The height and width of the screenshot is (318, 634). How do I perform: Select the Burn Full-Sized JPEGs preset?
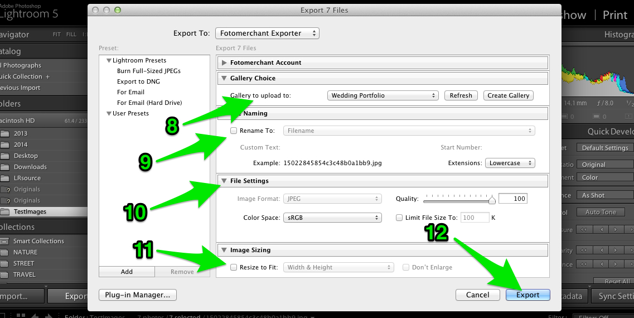149,71
